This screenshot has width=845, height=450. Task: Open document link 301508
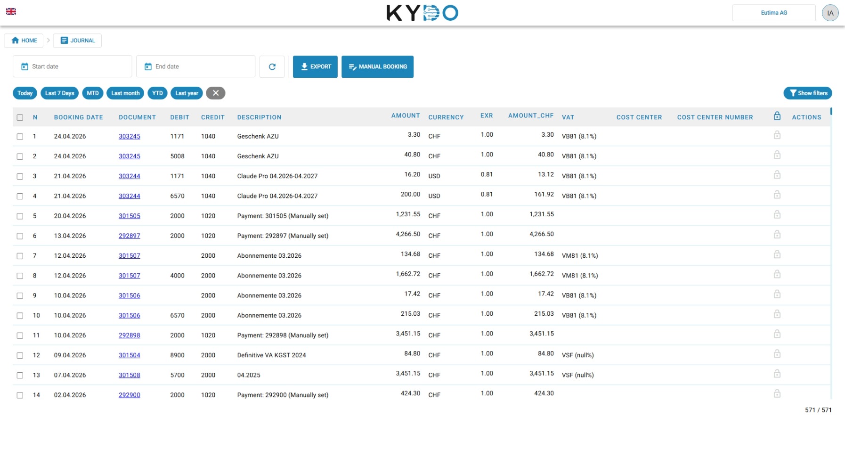coord(130,375)
